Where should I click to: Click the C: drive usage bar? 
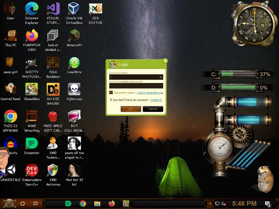[238, 74]
